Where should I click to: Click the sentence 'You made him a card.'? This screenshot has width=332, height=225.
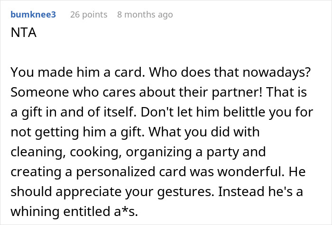pos(53,72)
